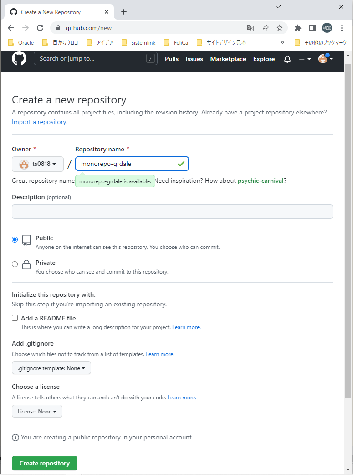Bookmark this page with the star icon

280,28
